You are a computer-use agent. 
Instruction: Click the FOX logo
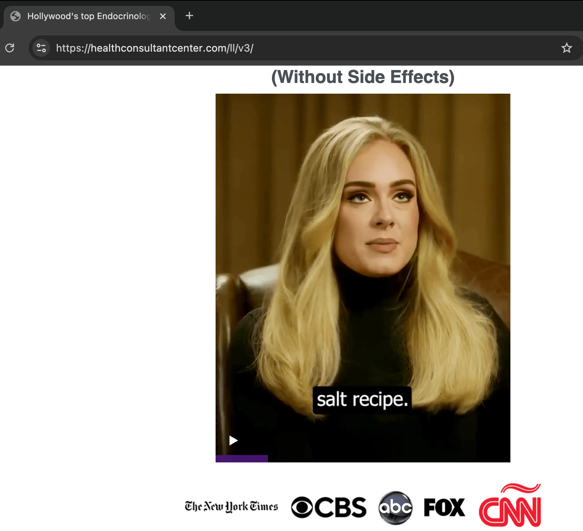[444, 507]
